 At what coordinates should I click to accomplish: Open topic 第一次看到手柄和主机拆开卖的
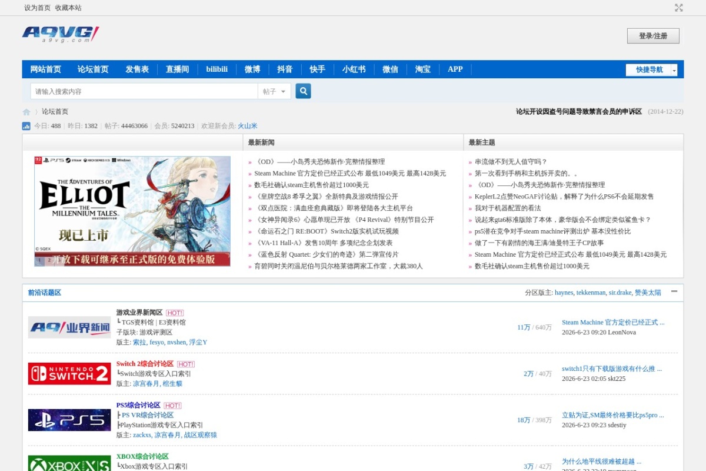(x=526, y=174)
